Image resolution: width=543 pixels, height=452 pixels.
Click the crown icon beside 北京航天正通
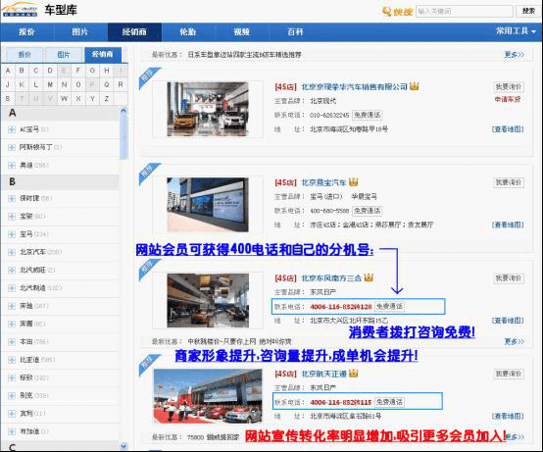coord(353,373)
